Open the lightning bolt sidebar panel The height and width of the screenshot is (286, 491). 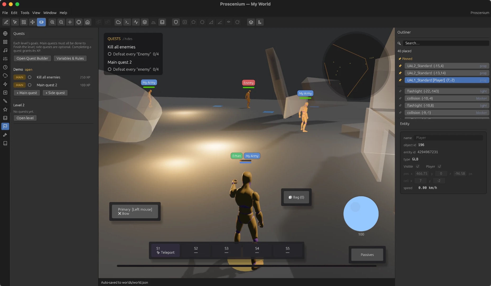pos(5,84)
